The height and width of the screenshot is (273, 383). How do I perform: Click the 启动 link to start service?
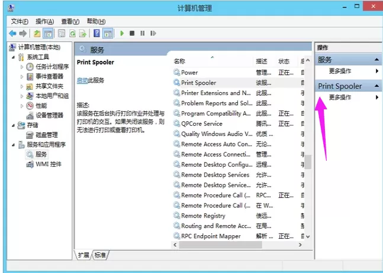82,80
